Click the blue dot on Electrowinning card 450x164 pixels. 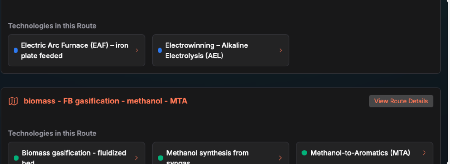coord(160,50)
